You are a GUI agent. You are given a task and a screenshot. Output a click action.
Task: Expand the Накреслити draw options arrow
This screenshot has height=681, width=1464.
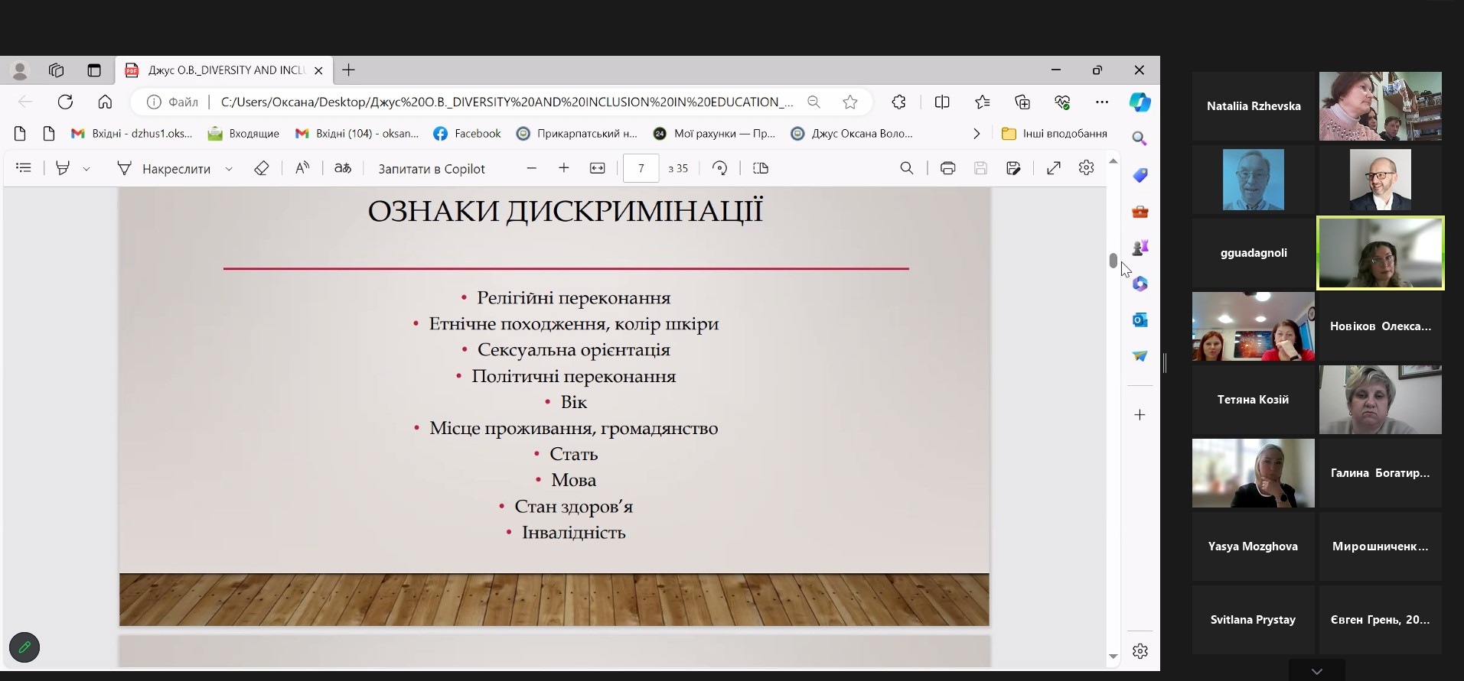(x=229, y=169)
